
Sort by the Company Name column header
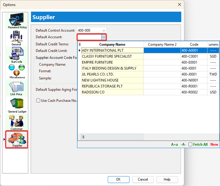(112, 44)
